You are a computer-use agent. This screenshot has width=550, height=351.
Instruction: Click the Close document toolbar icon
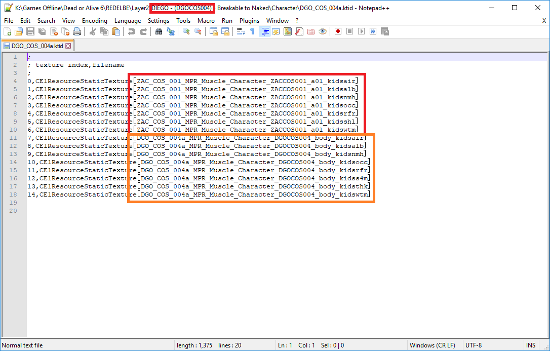point(54,31)
